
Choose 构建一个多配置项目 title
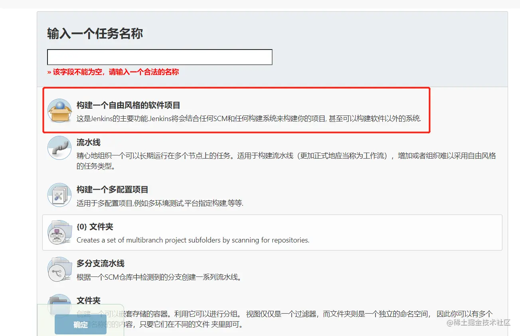point(113,190)
